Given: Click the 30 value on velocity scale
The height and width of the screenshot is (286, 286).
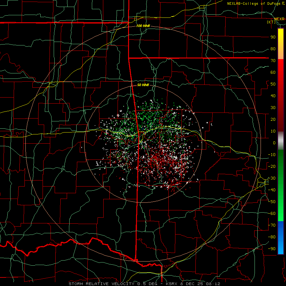Looking at the screenshot, I should 273,108.
